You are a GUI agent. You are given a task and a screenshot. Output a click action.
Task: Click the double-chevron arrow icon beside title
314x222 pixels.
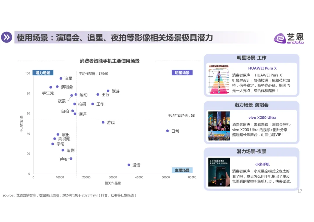tap(7, 37)
